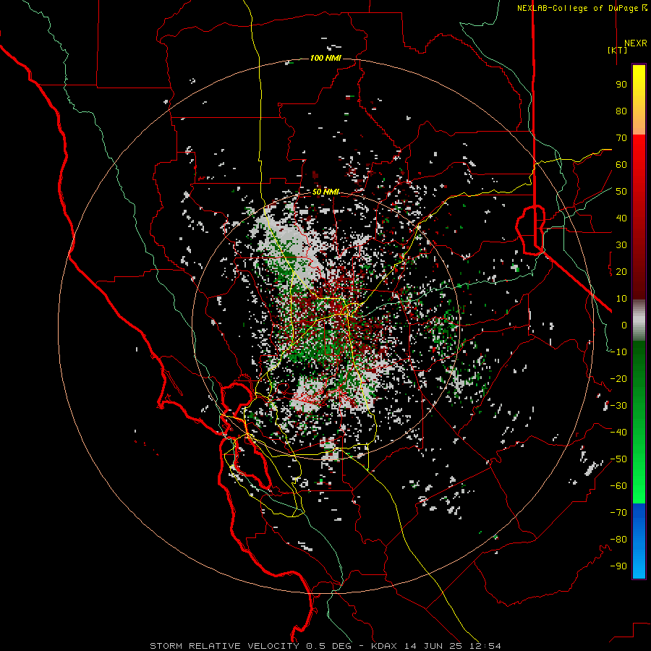Click the 0 value on the velocity scale
The width and height of the screenshot is (651, 651).
(624, 325)
